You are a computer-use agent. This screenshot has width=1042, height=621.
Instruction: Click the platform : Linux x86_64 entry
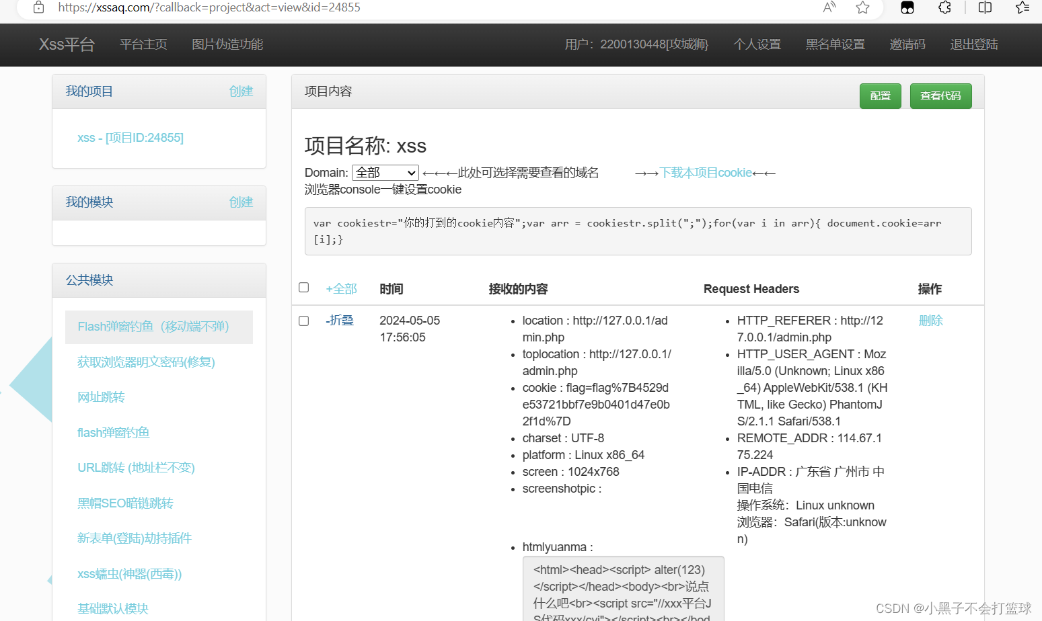pyautogui.click(x=583, y=455)
